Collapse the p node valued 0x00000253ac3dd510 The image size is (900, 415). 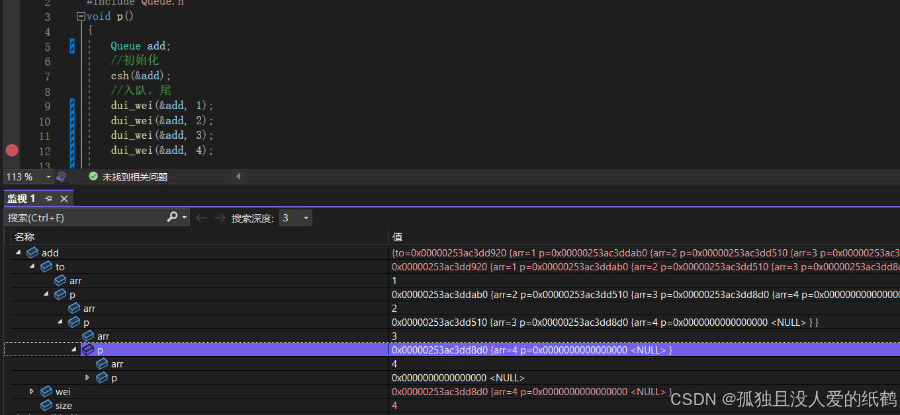pos(60,322)
